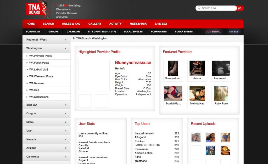Open the ScarlettMa... featured provider thumbnail
The height and width of the screenshot is (164, 268).
[x=173, y=93]
